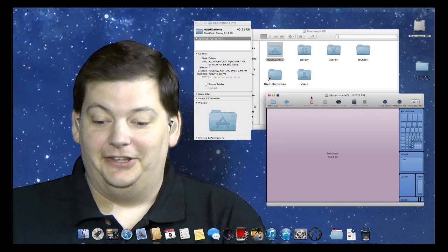
Task: Open the action gear menu in the Finder toolbar
Action: (290, 36)
